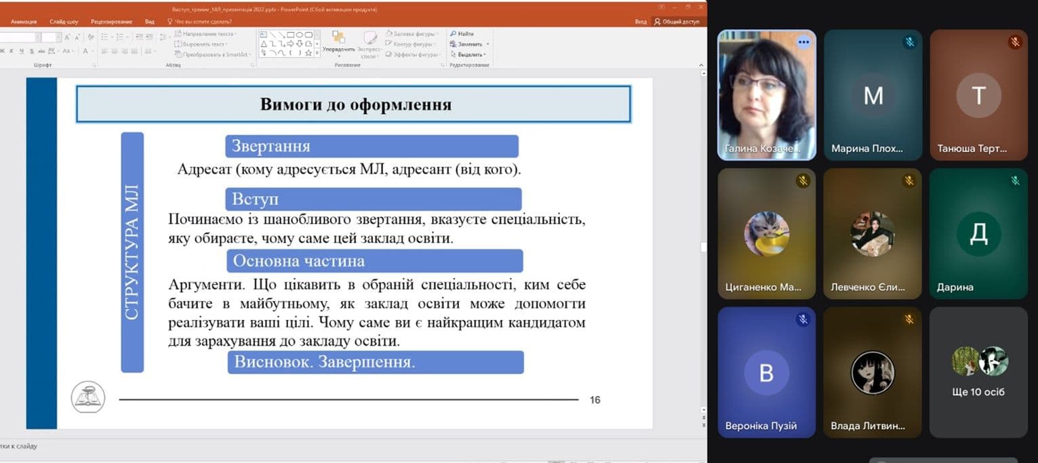Image resolution: width=1038 pixels, height=463 pixels.
Task: Pick the star shape from shapes gallery
Action: (308, 53)
